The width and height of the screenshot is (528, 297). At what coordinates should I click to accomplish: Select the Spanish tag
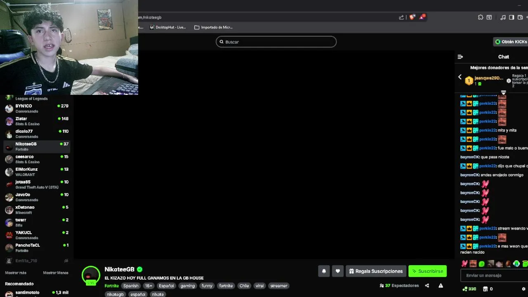point(131,286)
